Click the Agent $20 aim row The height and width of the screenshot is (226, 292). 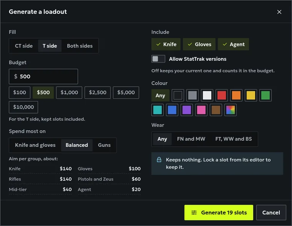[x=109, y=189]
